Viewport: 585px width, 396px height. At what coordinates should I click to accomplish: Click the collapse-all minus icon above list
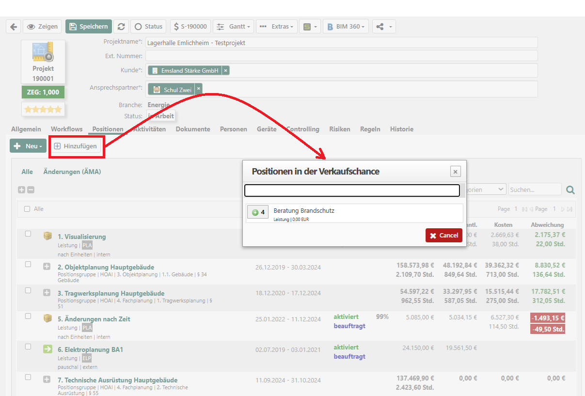point(31,190)
